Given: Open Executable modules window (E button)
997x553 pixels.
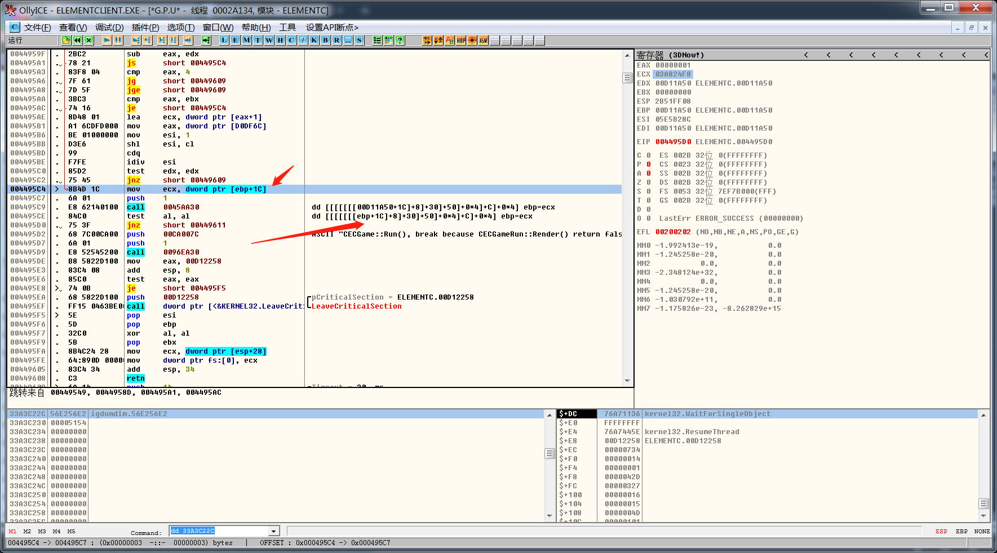Looking at the screenshot, I should click(235, 40).
